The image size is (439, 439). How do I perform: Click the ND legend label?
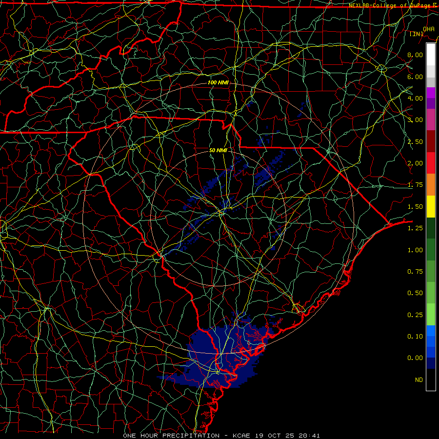point(419,380)
